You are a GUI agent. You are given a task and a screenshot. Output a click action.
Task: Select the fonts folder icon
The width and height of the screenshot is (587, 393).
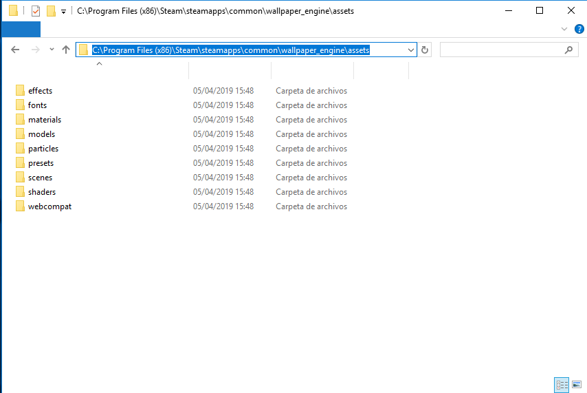point(20,105)
